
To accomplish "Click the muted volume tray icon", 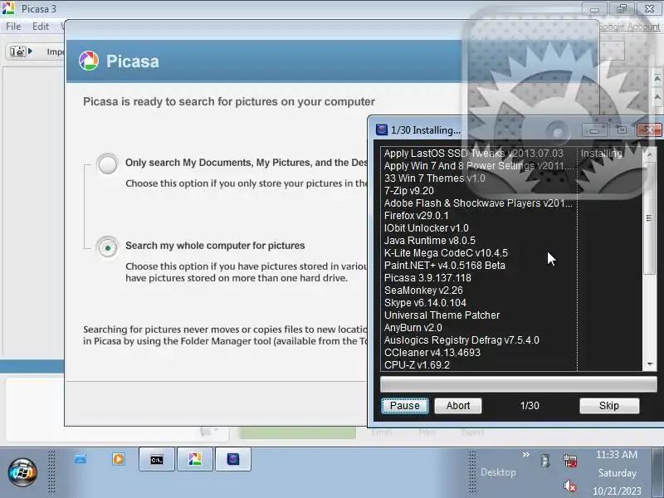I will 570,486.
